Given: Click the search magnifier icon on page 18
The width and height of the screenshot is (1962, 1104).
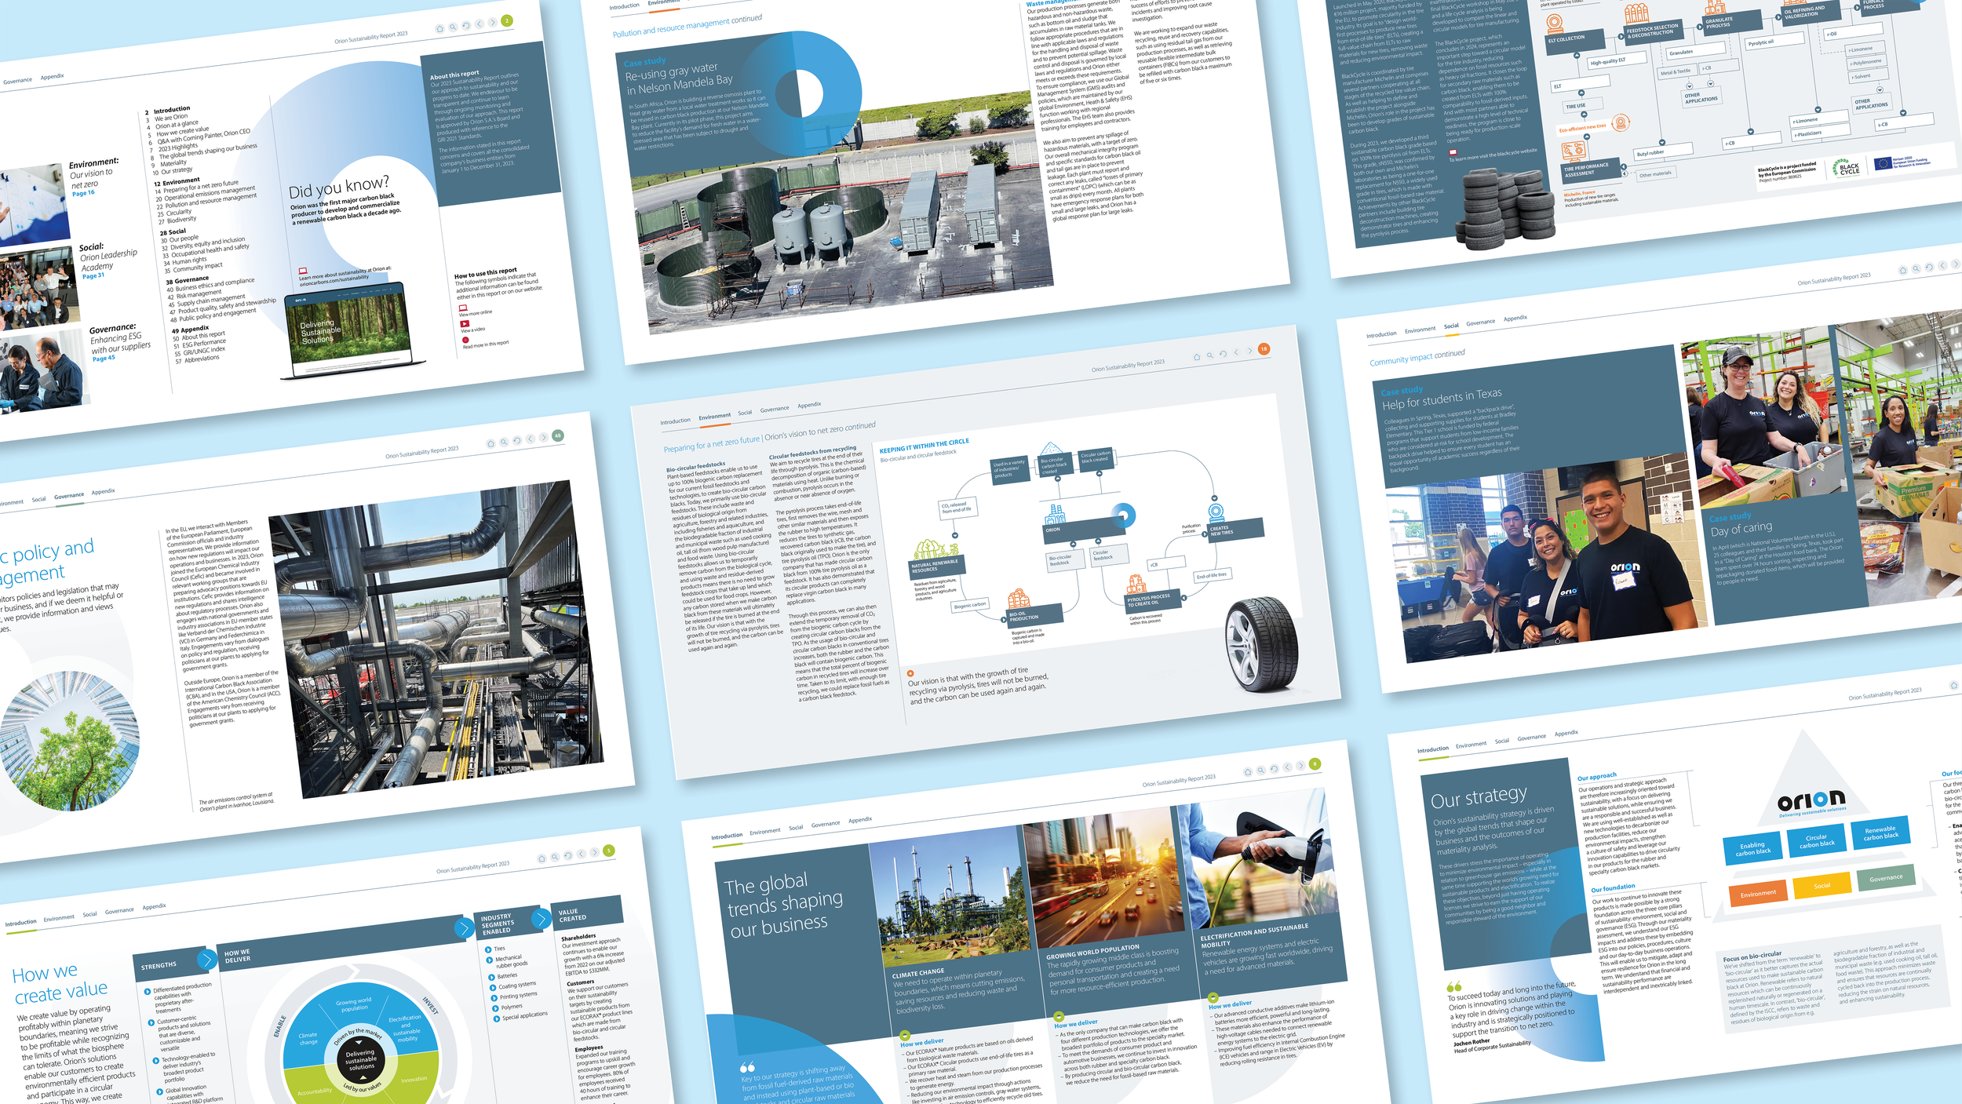Looking at the screenshot, I should (1210, 355).
